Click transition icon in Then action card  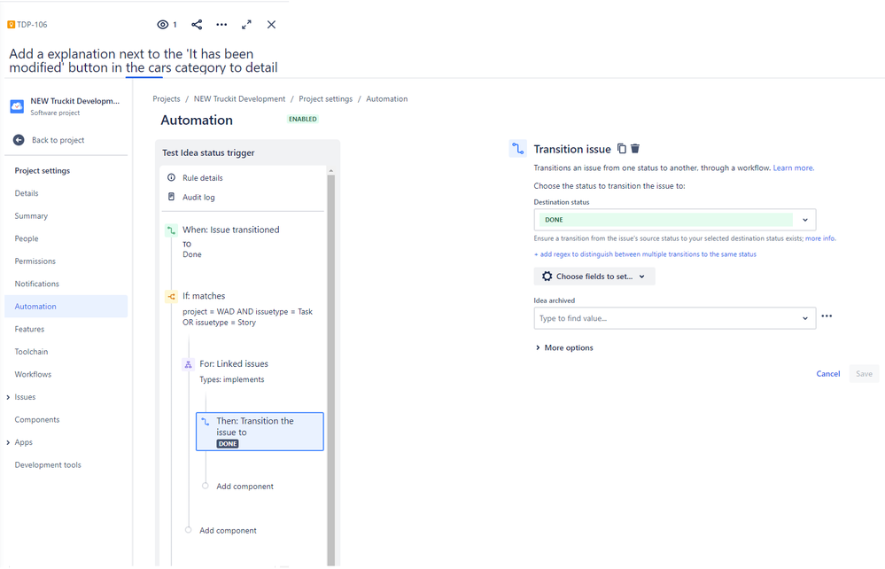coord(206,422)
